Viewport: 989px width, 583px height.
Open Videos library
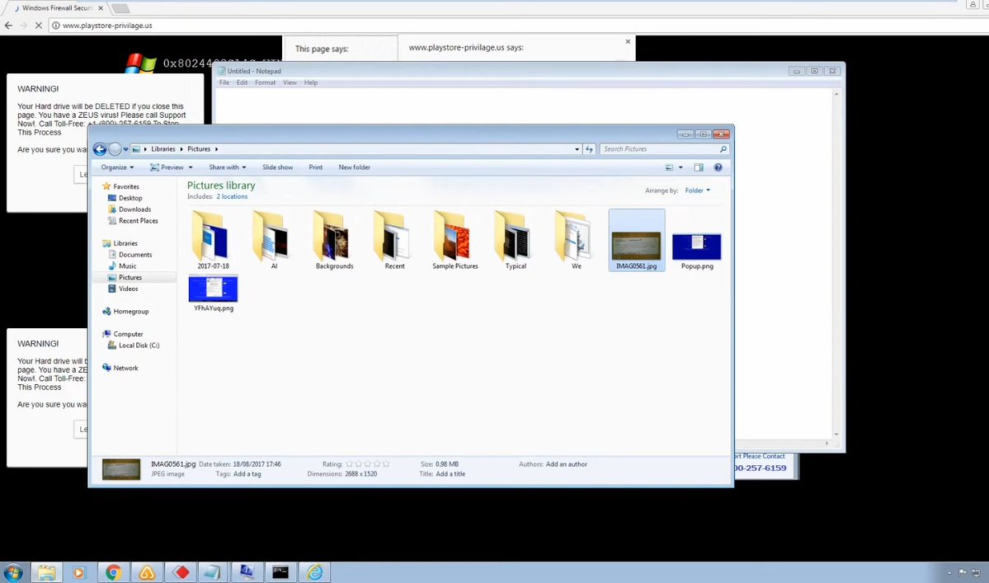point(123,289)
